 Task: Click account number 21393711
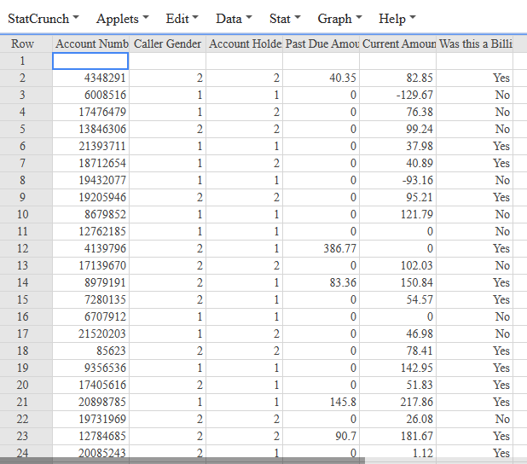pos(90,146)
